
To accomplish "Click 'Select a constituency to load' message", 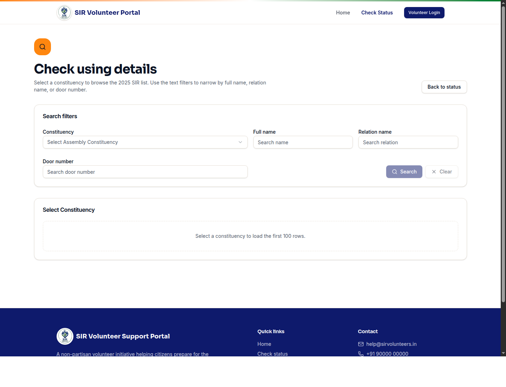I will point(250,236).
